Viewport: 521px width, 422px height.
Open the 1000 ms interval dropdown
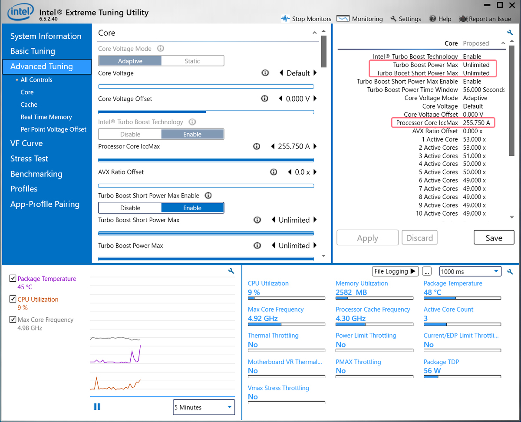tap(471, 271)
